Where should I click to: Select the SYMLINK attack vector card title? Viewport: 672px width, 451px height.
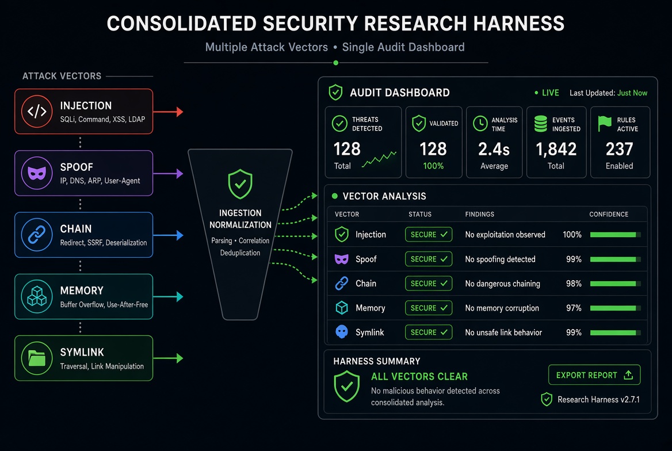[x=82, y=353]
